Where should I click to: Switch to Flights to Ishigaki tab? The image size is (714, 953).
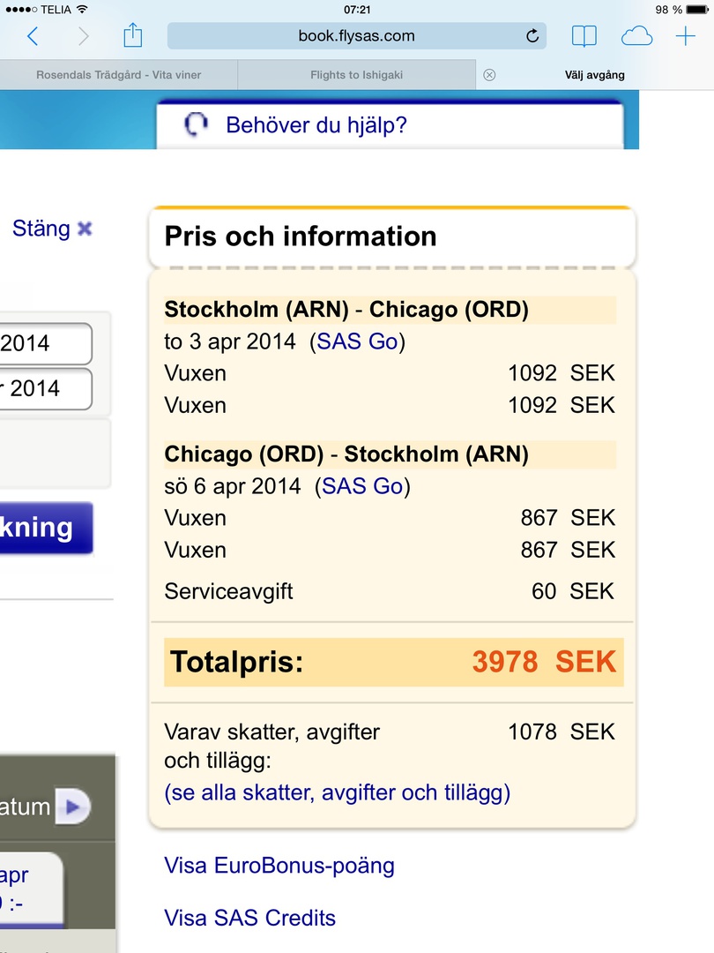click(356, 75)
